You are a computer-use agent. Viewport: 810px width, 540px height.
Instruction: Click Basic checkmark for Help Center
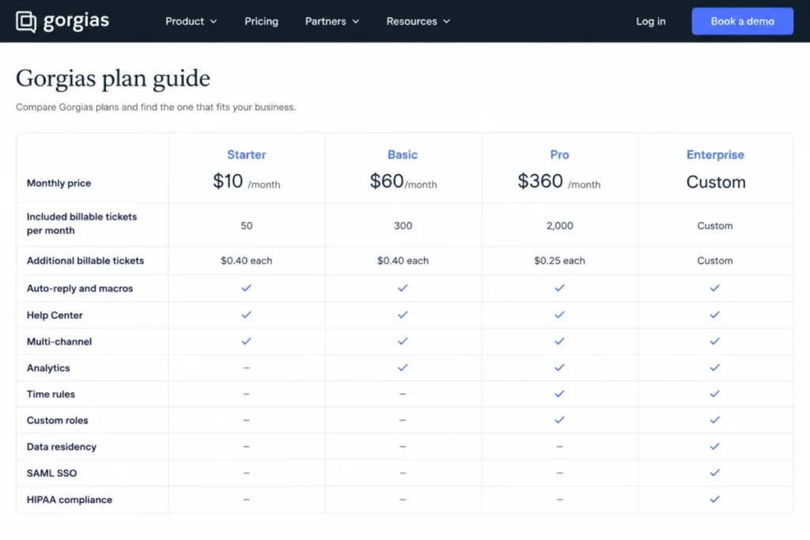403,315
